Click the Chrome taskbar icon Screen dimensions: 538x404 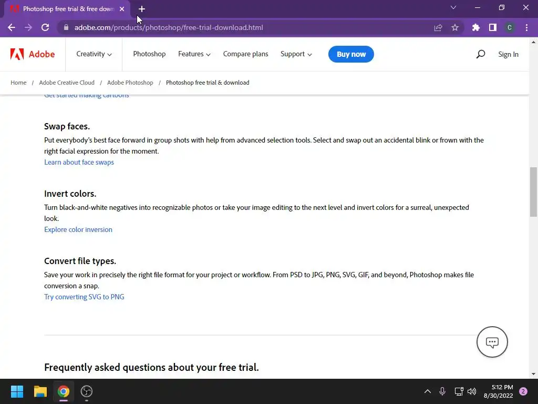[64, 391]
